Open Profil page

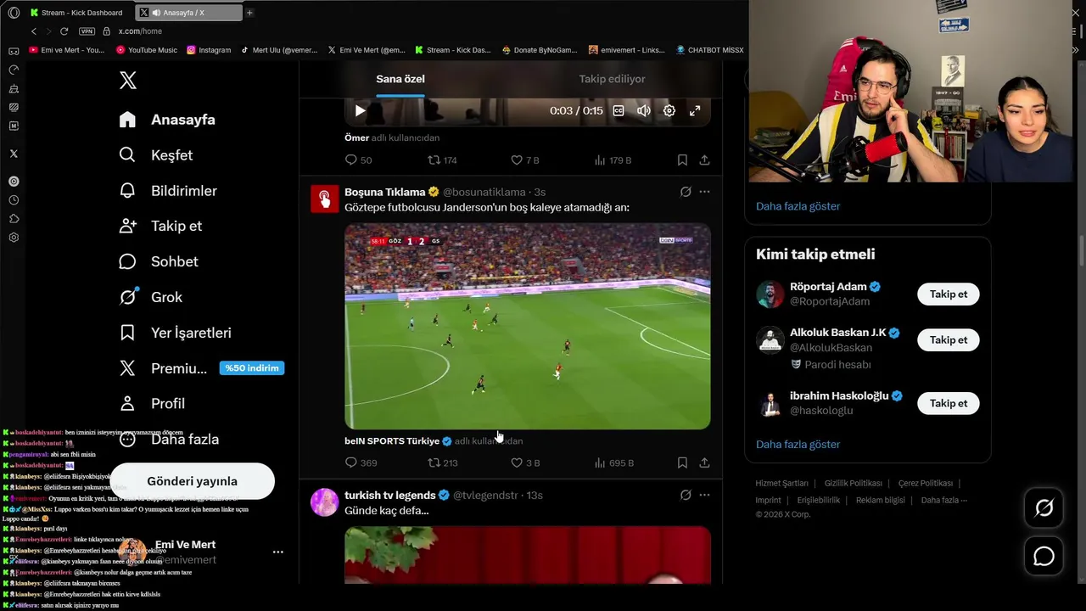(152, 403)
